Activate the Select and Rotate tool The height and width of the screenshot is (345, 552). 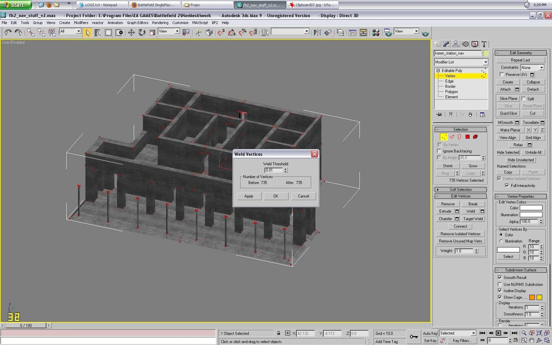[x=142, y=32]
